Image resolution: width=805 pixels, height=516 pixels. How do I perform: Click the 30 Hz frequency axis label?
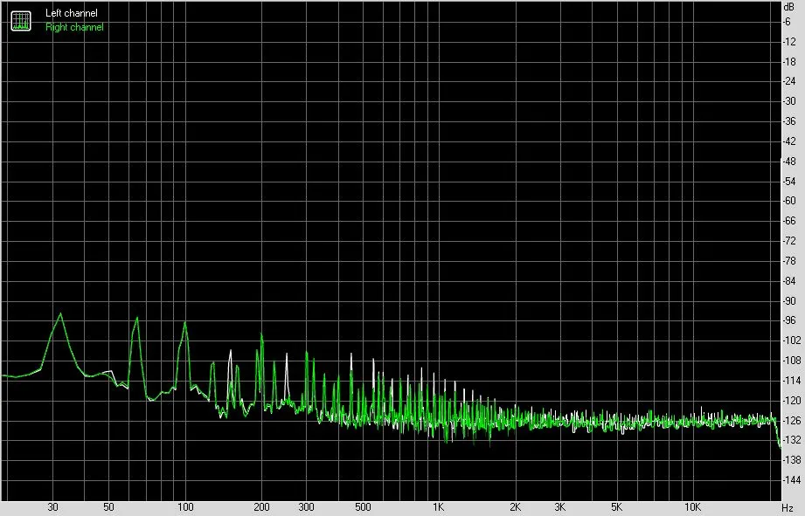(x=52, y=507)
